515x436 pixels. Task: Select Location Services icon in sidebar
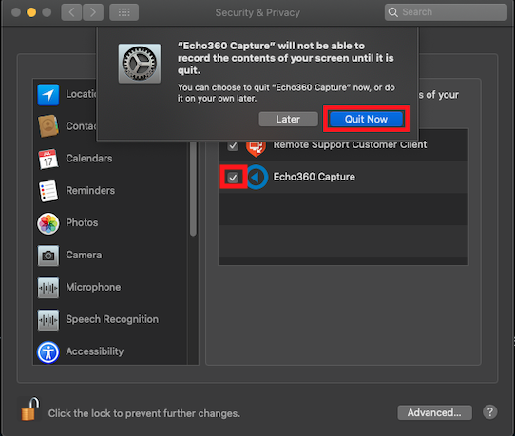[48, 95]
